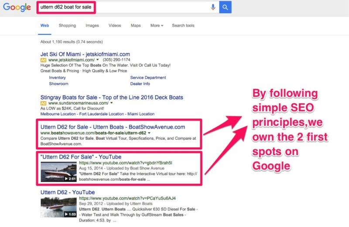Click the blue search magnifier button
349x227 pixels.
point(225,7)
